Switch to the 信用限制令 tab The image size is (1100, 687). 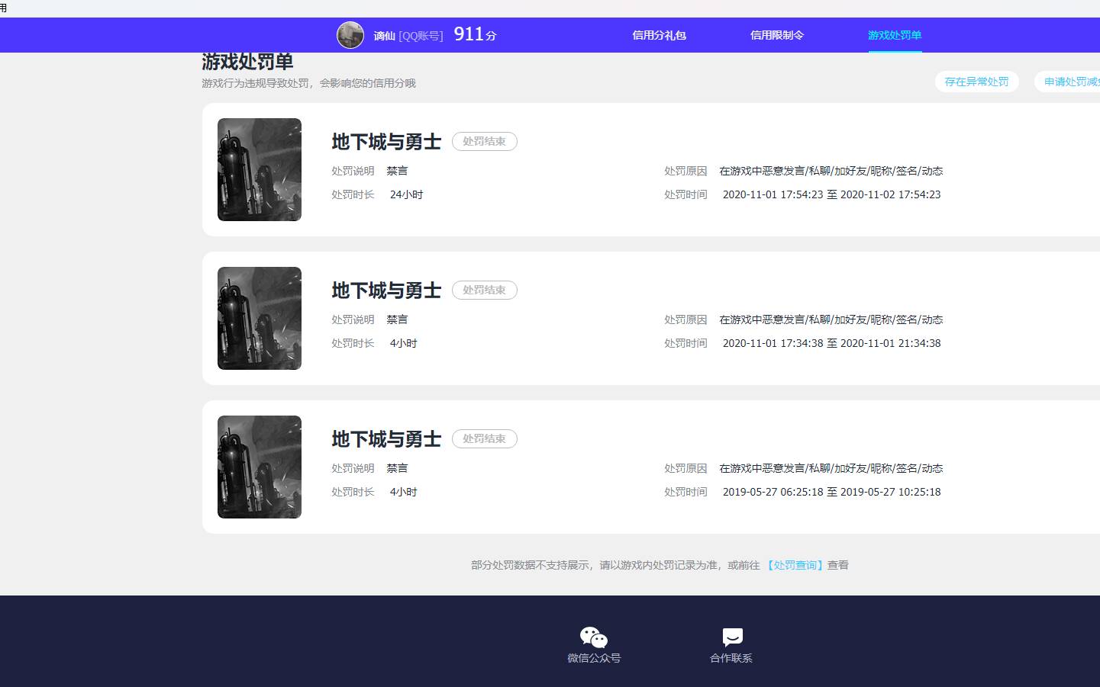tap(777, 35)
